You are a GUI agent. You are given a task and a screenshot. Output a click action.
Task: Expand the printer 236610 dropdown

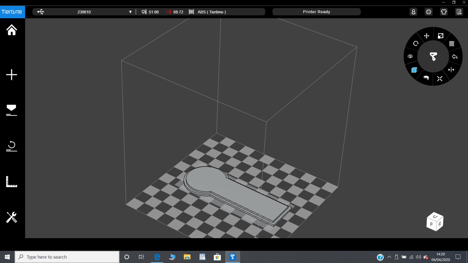point(130,12)
